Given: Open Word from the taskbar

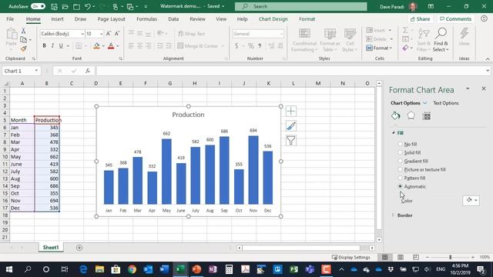Looking at the screenshot, I should (x=164, y=269).
